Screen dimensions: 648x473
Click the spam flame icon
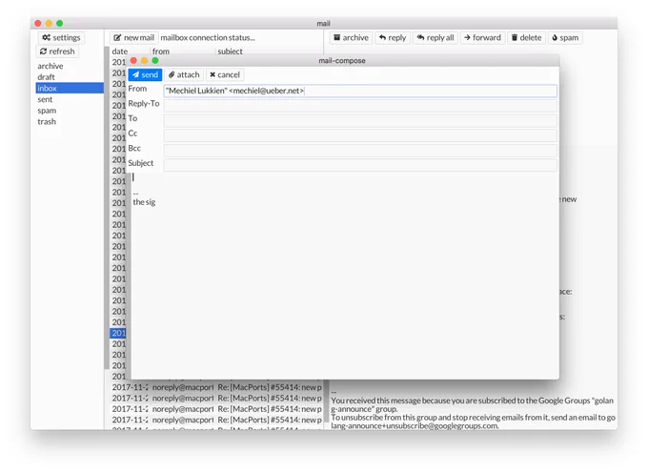click(555, 37)
